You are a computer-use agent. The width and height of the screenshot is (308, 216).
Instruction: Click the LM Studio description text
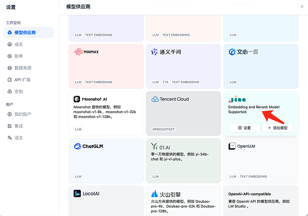point(259,204)
